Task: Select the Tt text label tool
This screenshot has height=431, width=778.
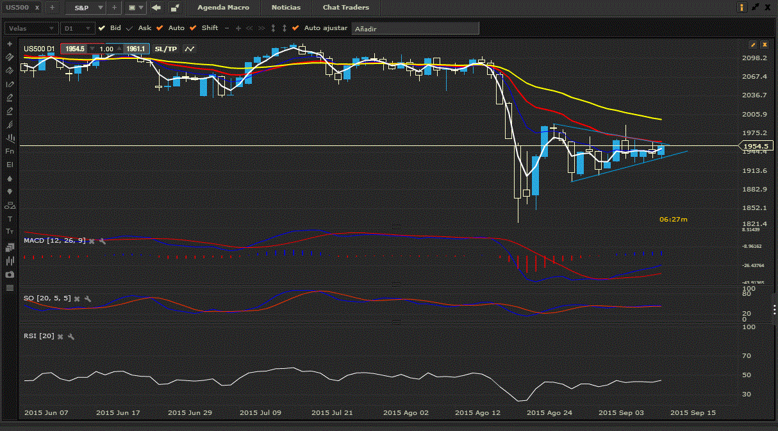Action: point(10,231)
